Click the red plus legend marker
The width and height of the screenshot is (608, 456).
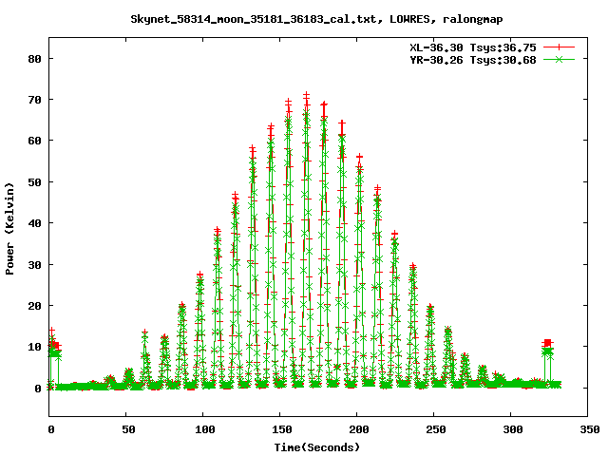pyautogui.click(x=559, y=47)
